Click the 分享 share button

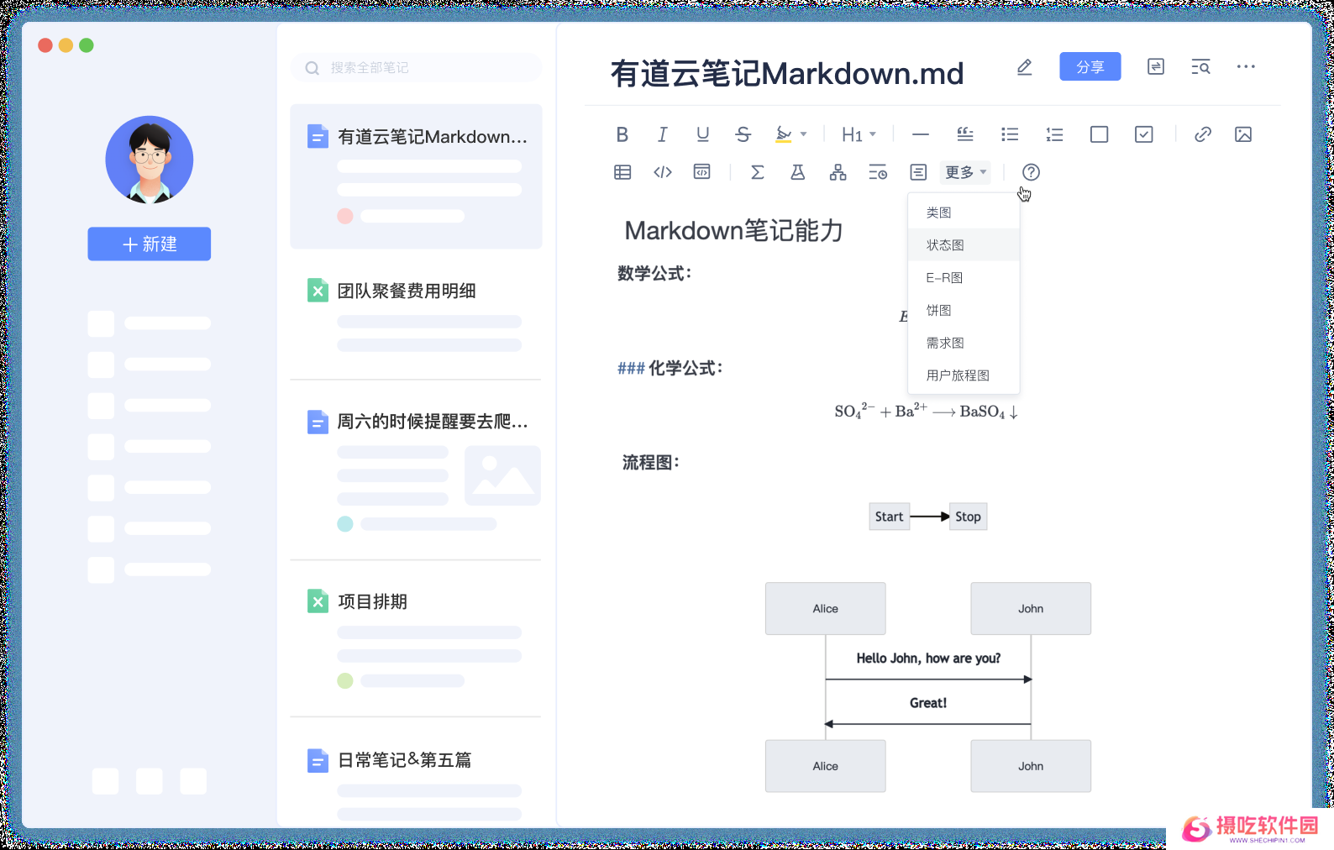point(1090,66)
